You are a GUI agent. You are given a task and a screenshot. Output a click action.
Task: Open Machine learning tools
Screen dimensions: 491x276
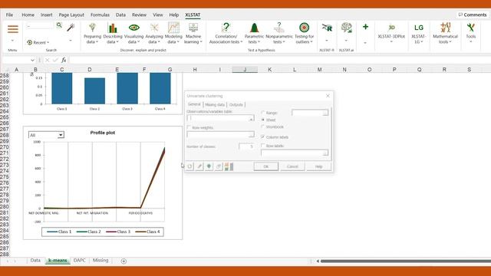[193, 33]
